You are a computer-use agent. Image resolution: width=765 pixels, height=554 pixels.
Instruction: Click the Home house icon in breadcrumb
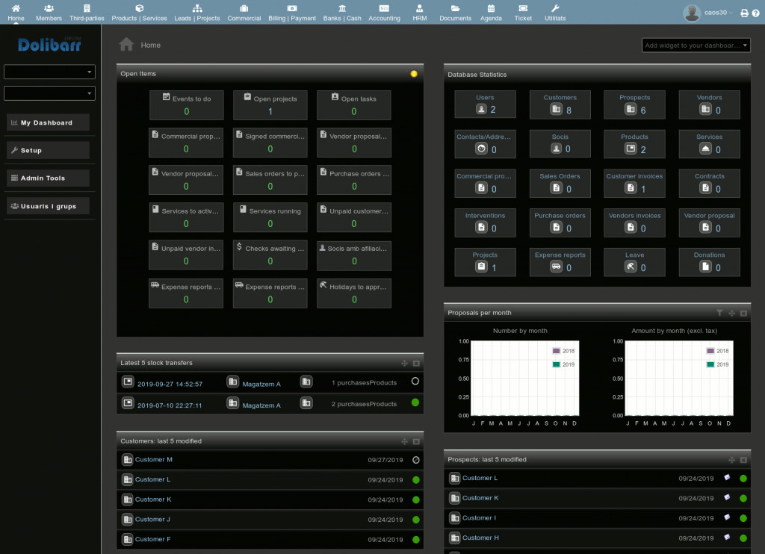pos(126,44)
